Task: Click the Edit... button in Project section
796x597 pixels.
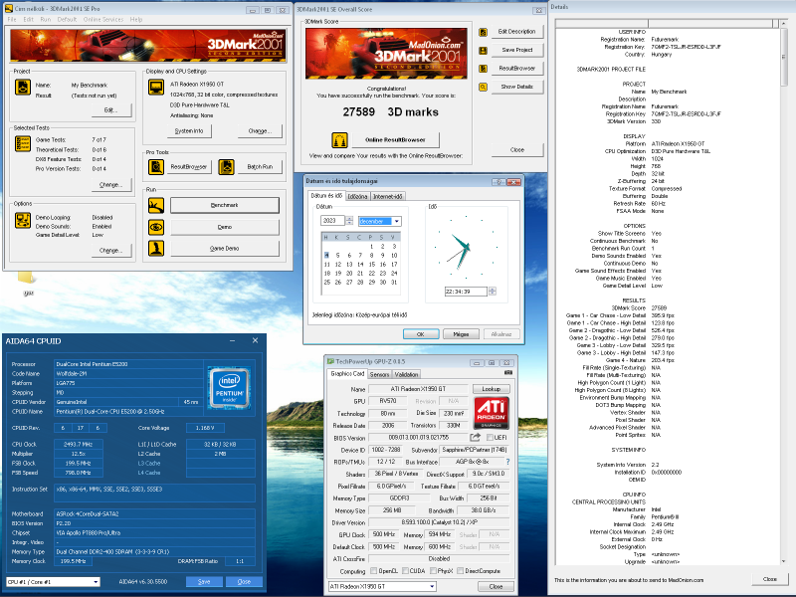Action: pyautogui.click(x=110, y=110)
